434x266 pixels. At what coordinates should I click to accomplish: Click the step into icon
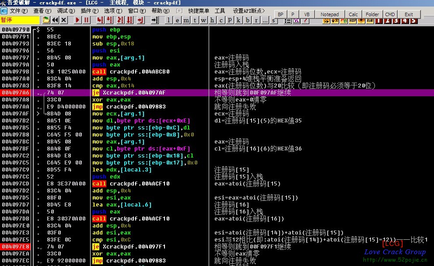pyautogui.click(x=100, y=20)
